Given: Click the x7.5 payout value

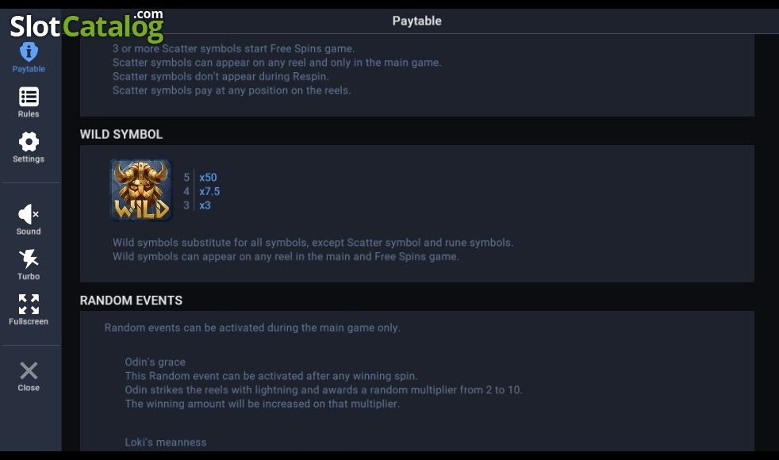Looking at the screenshot, I should (x=209, y=191).
